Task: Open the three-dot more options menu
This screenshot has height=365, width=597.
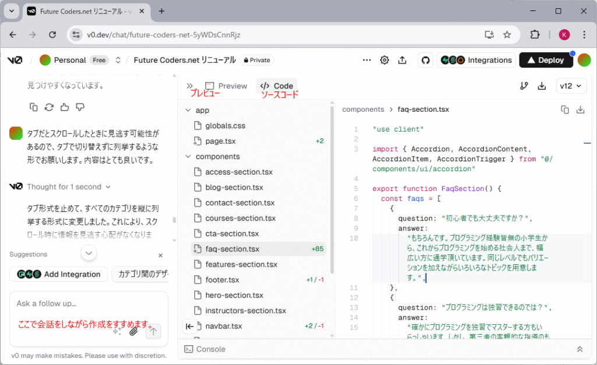Action: pos(367,60)
